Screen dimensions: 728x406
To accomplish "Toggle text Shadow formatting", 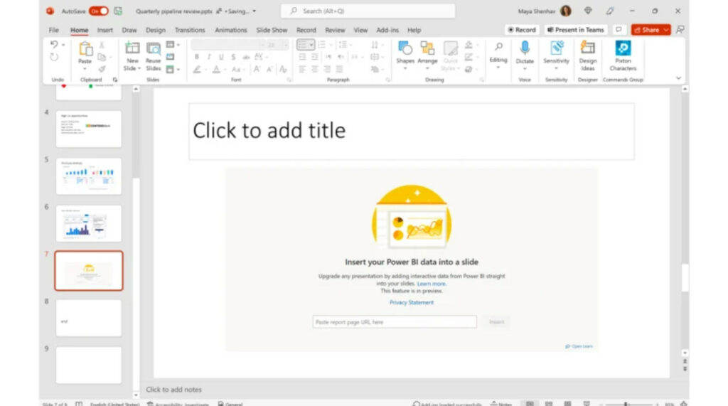I will (233, 57).
